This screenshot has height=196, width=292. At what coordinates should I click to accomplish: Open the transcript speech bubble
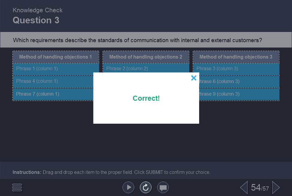tap(163, 187)
